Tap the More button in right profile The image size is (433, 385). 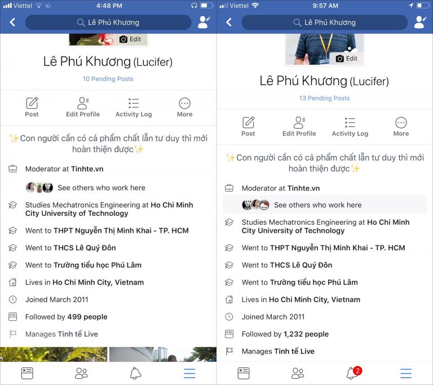[x=401, y=126]
